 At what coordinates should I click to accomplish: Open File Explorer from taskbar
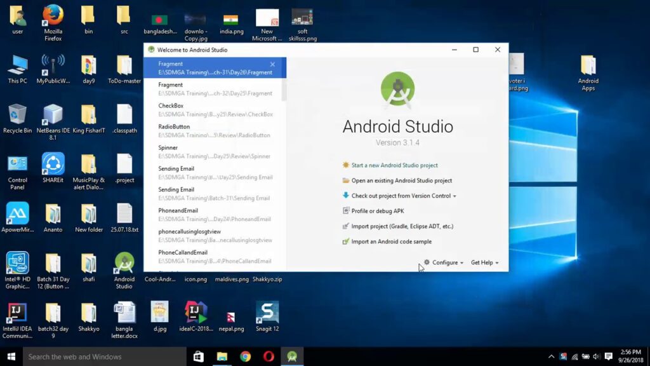[x=222, y=356]
